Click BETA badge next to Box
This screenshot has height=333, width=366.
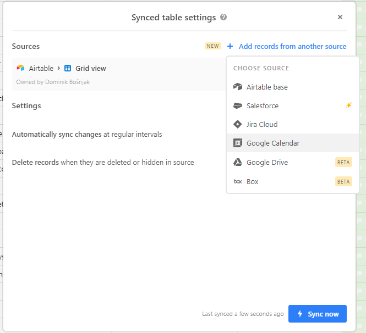tap(343, 181)
